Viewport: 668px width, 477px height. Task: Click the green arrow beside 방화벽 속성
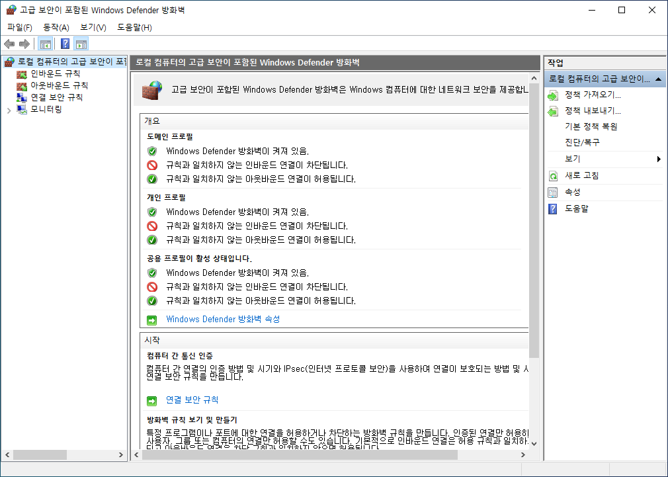coord(151,320)
